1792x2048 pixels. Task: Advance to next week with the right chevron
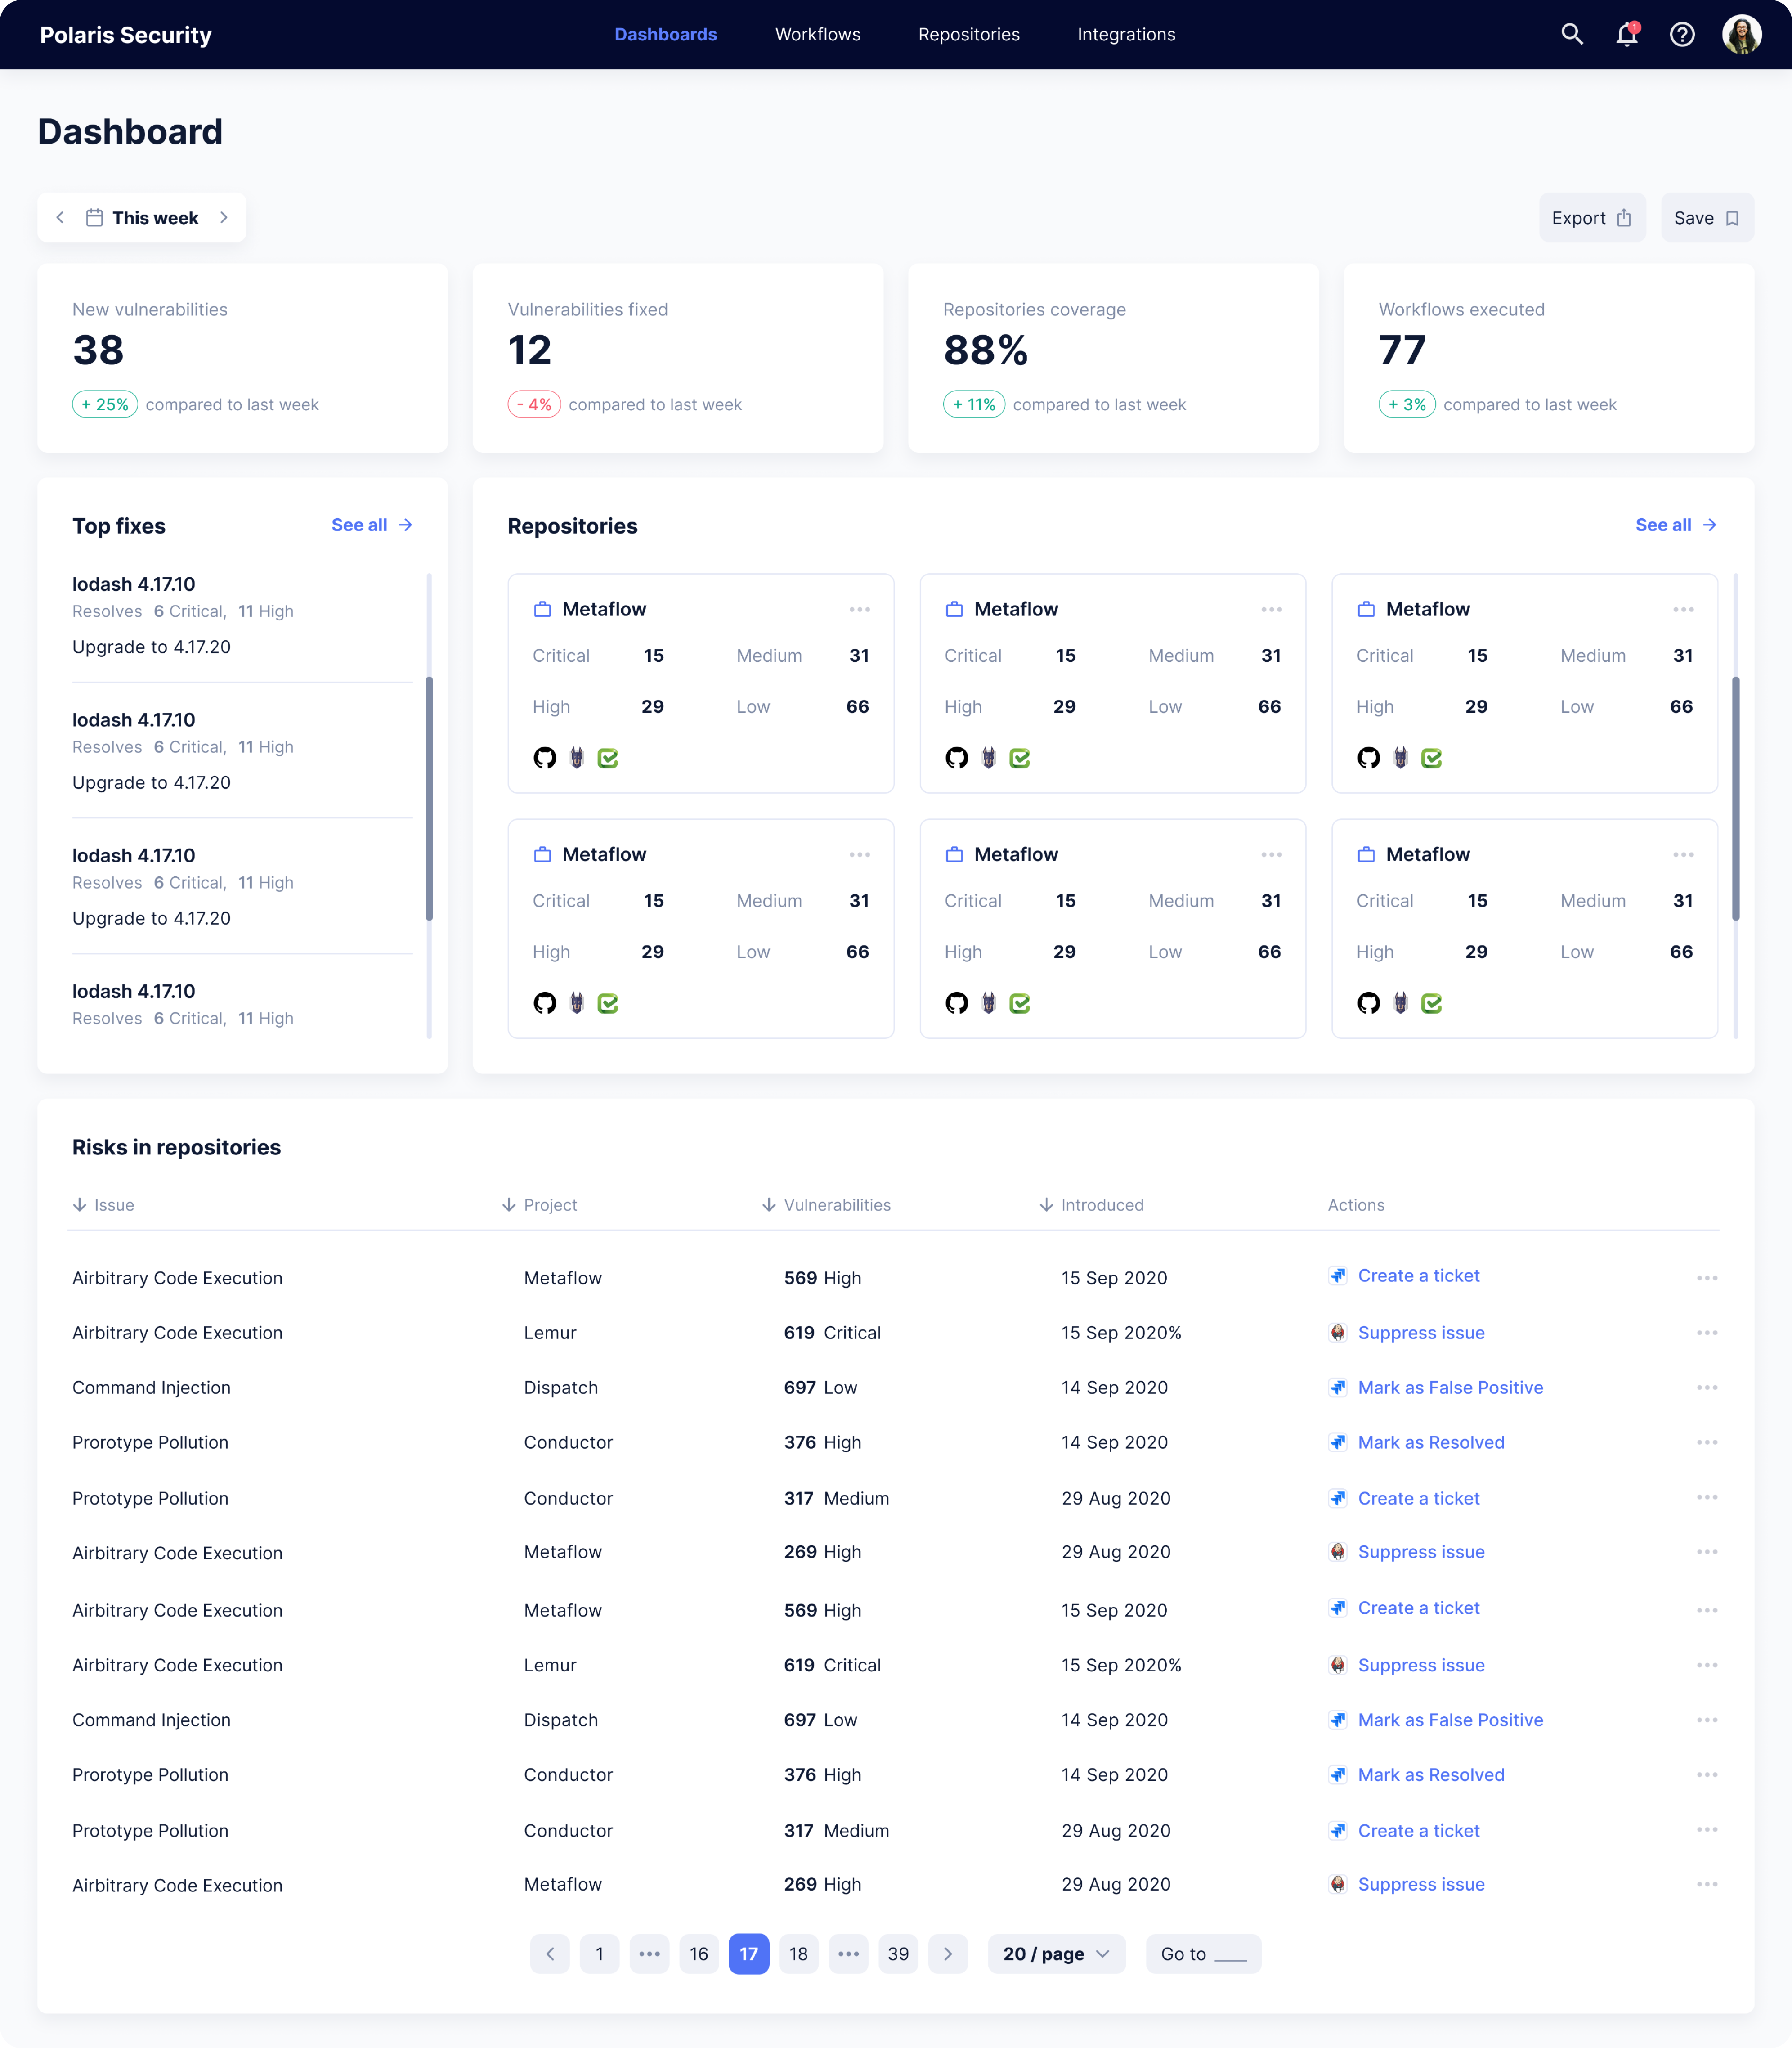pos(224,217)
